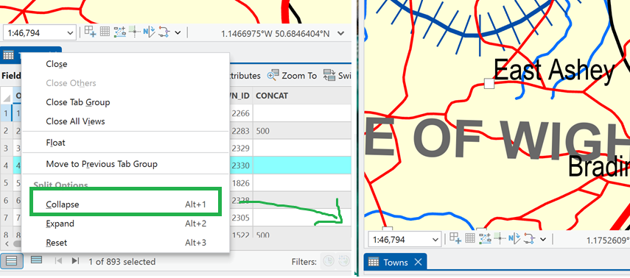The image size is (630, 278).
Task: Click Zoom To button in table toolbar
Action: click(292, 76)
